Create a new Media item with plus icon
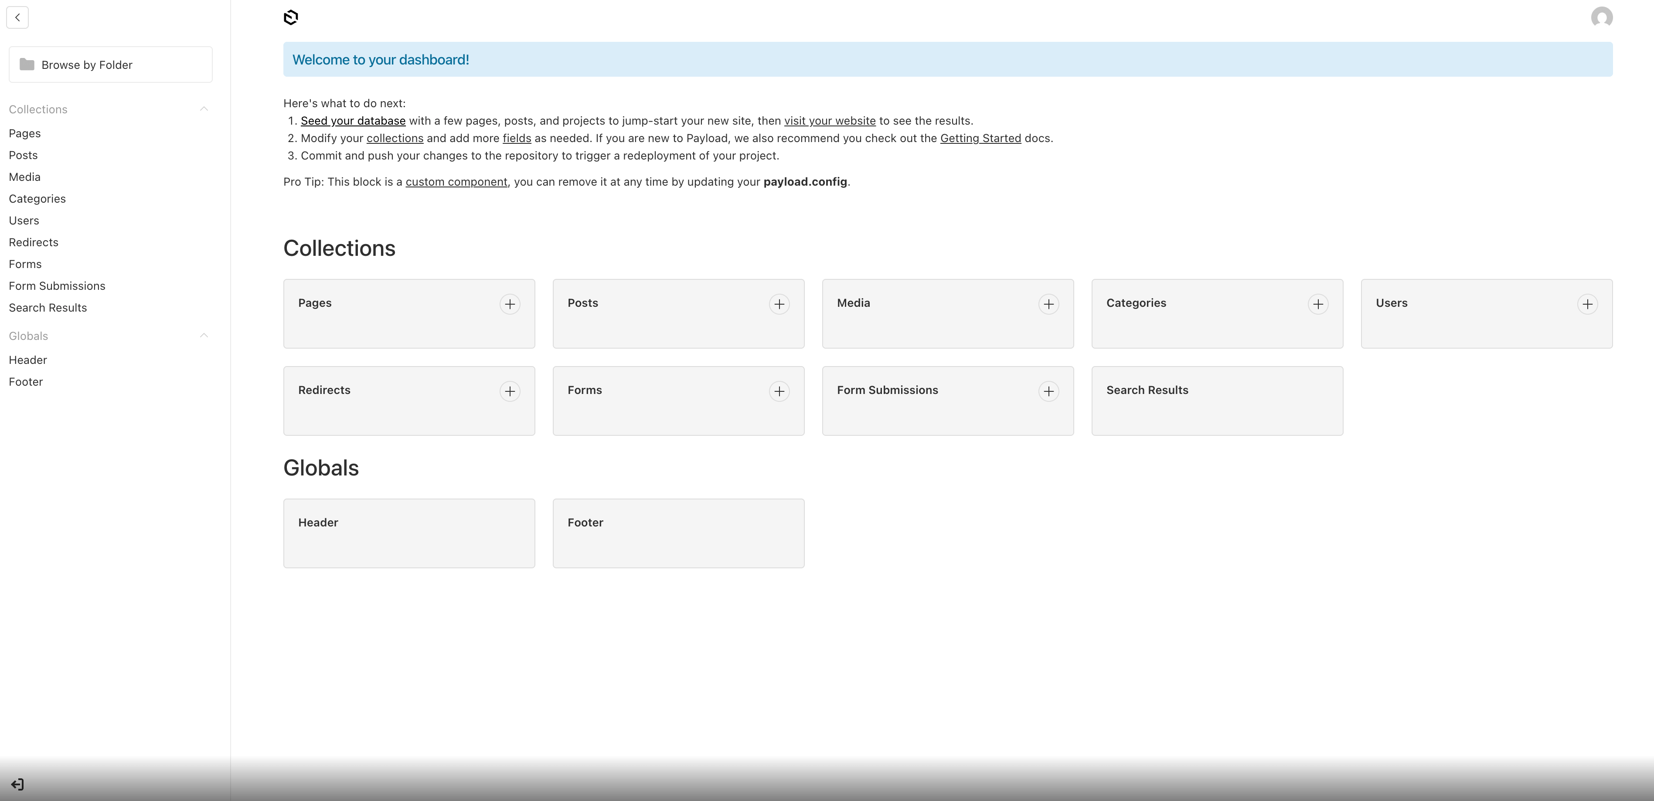 pyautogui.click(x=1049, y=304)
